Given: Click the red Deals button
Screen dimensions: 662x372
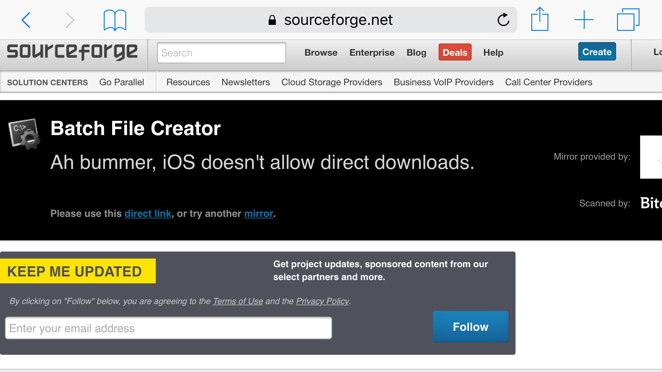Looking at the screenshot, I should 455,52.
